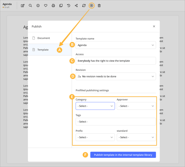Screen dimensions: 185x167
Task: Click the refresh arrows icon
Action: click(x=84, y=6)
